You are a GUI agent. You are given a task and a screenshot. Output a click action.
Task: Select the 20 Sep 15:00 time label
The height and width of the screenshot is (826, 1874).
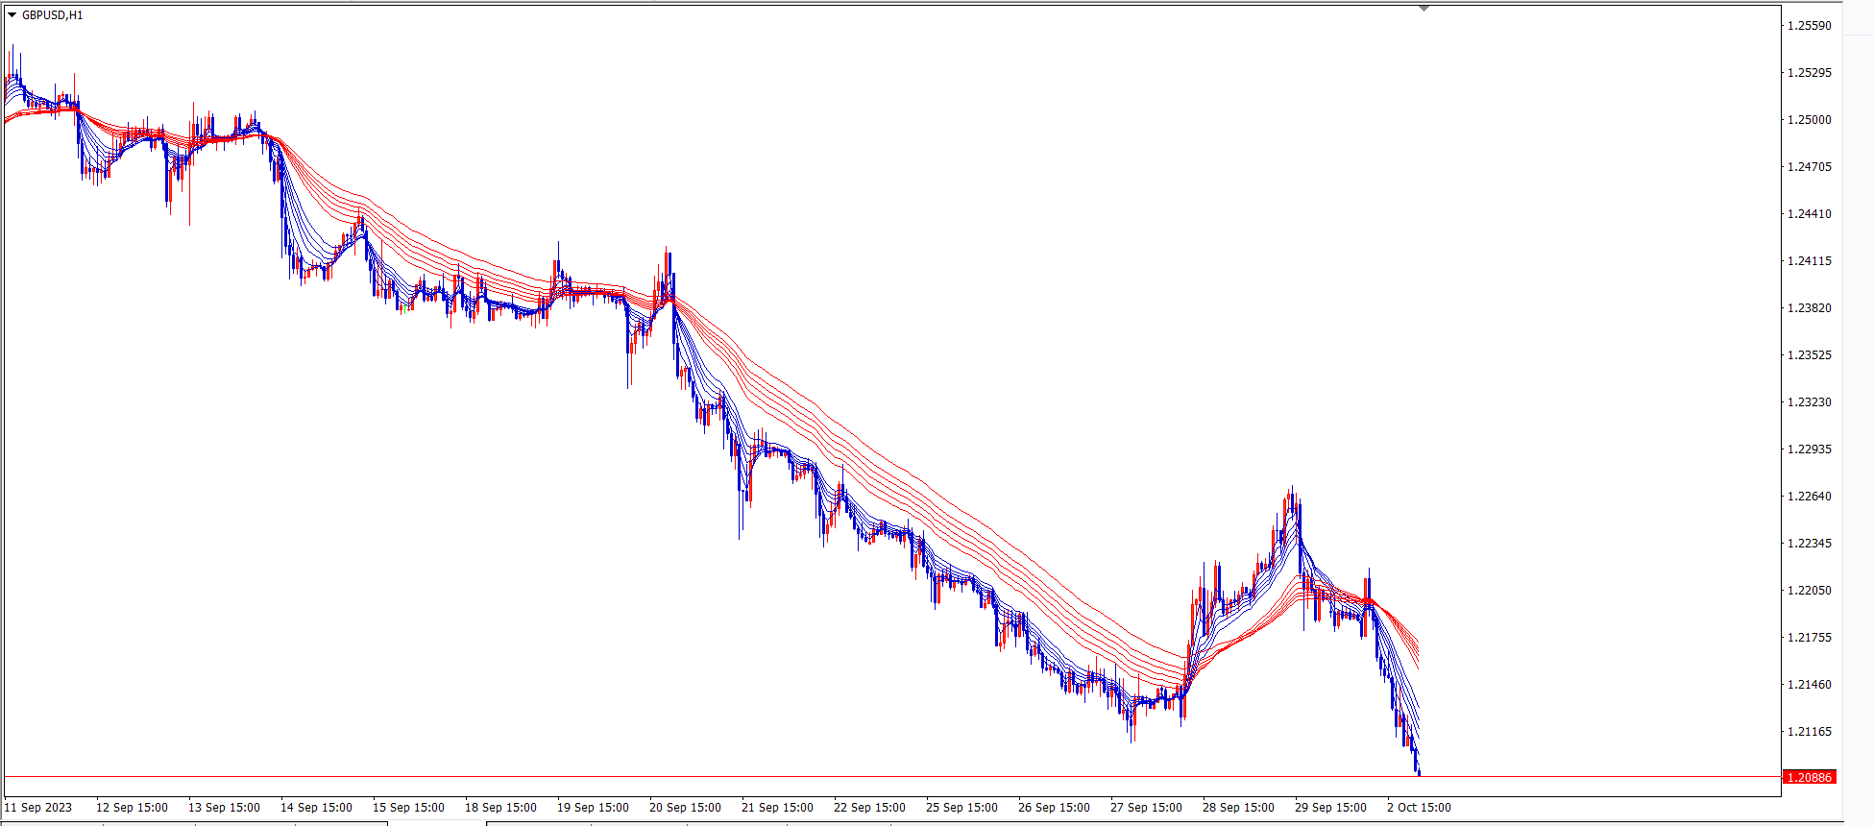685,808
